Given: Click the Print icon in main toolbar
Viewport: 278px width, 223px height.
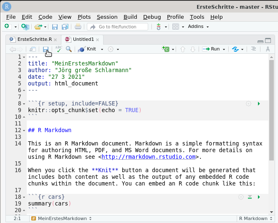Looking at the screenshot, I should [78, 27].
